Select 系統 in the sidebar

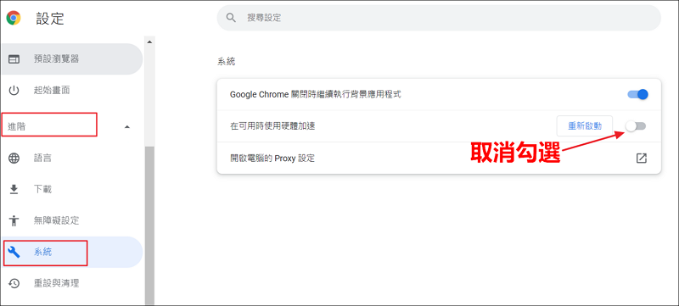72,252
